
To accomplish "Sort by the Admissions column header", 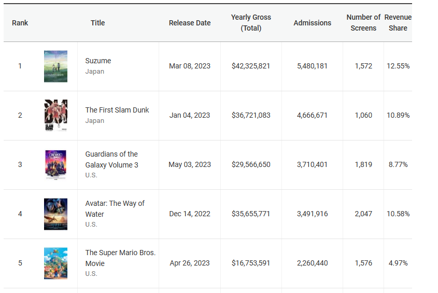I will pos(312,23).
